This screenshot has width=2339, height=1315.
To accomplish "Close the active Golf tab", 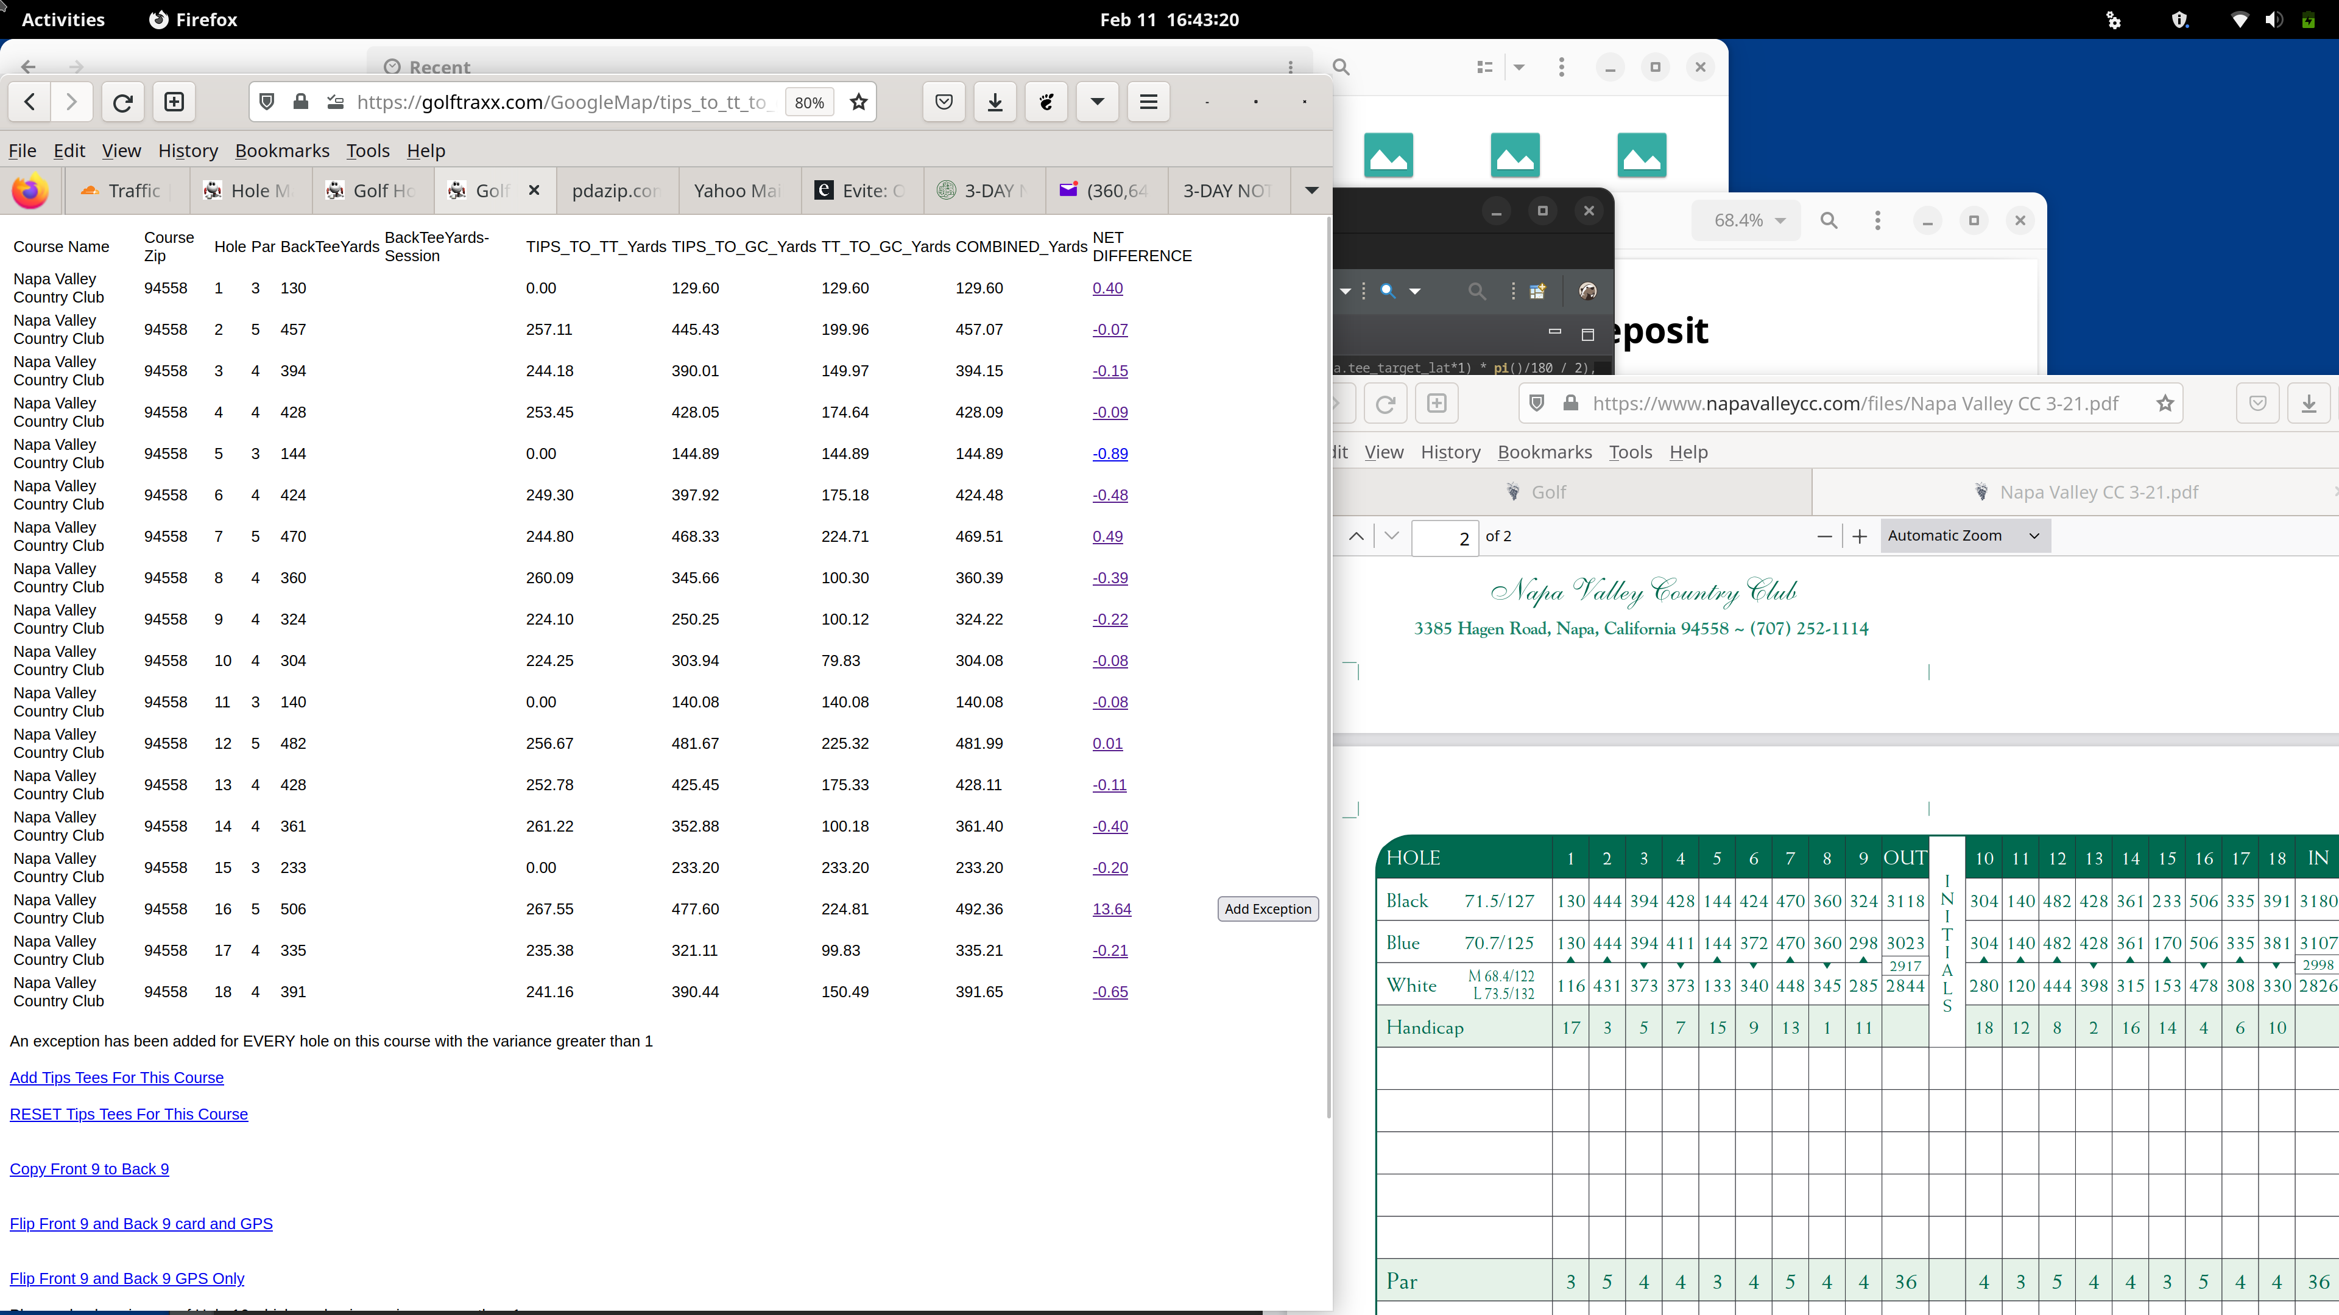I will [535, 191].
